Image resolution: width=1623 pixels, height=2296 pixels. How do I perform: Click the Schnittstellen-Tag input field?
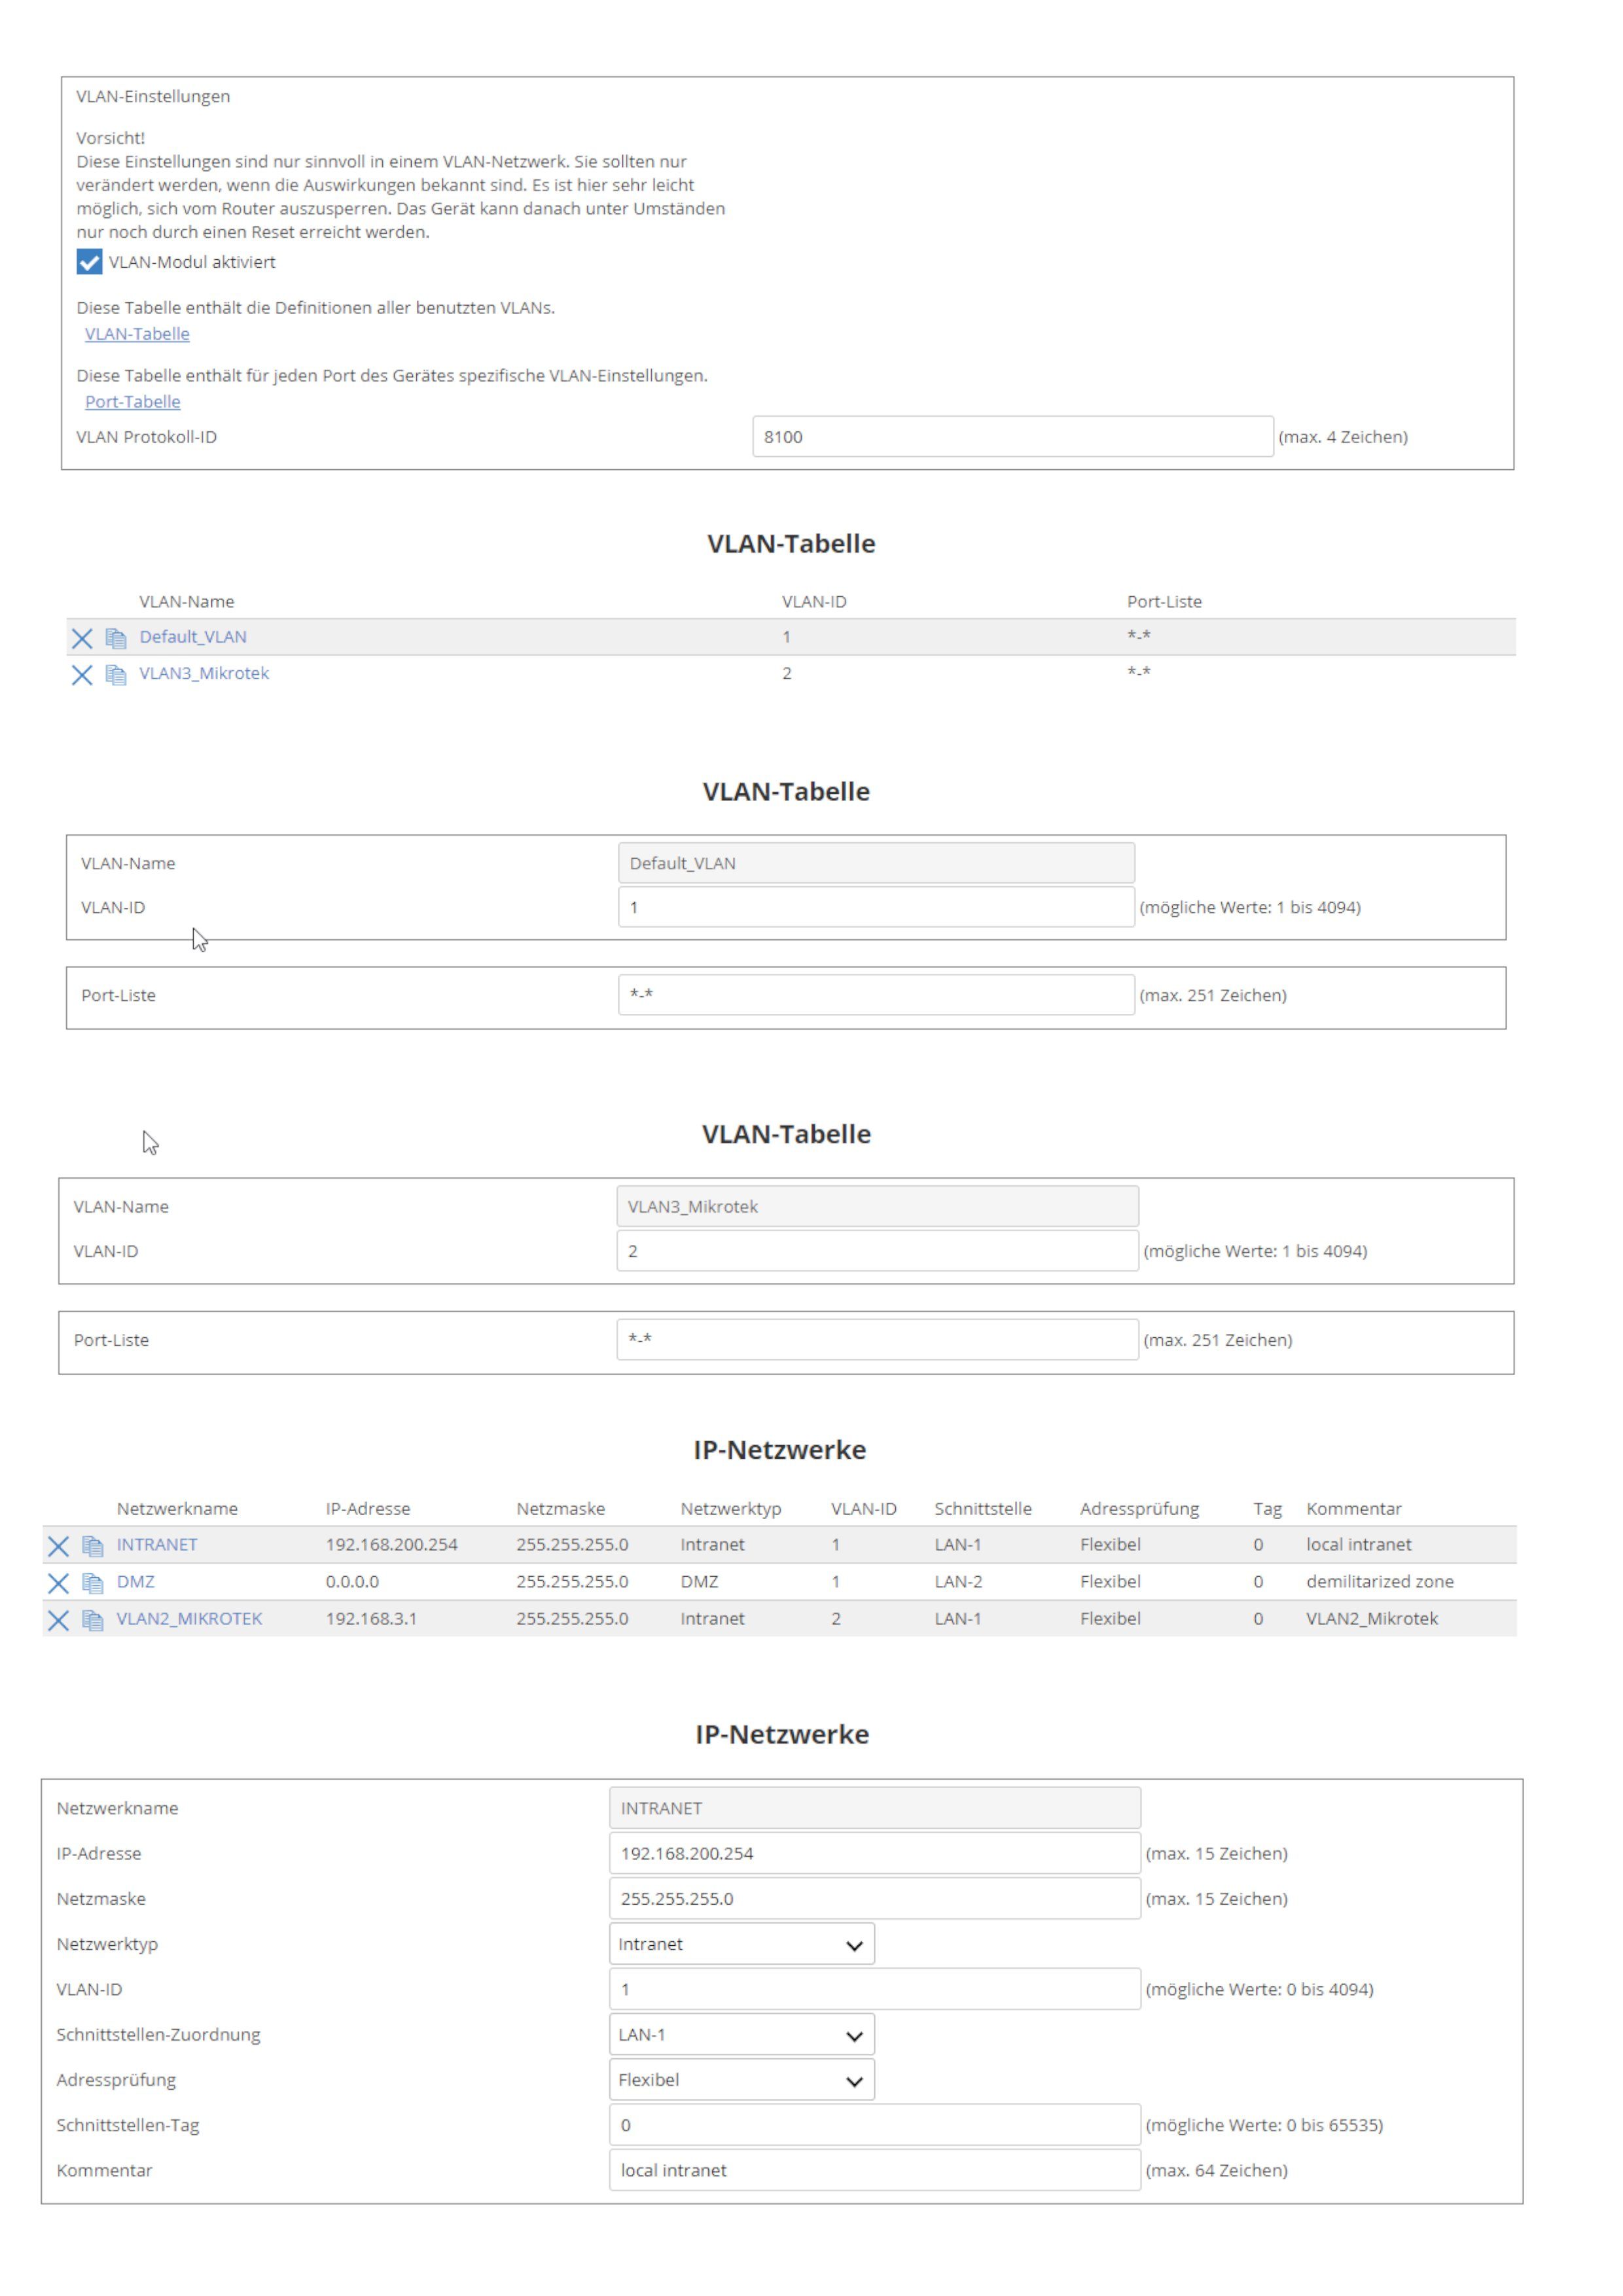[875, 2125]
